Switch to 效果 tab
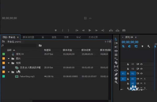This screenshot has height=102, width=157. click(x=66, y=37)
